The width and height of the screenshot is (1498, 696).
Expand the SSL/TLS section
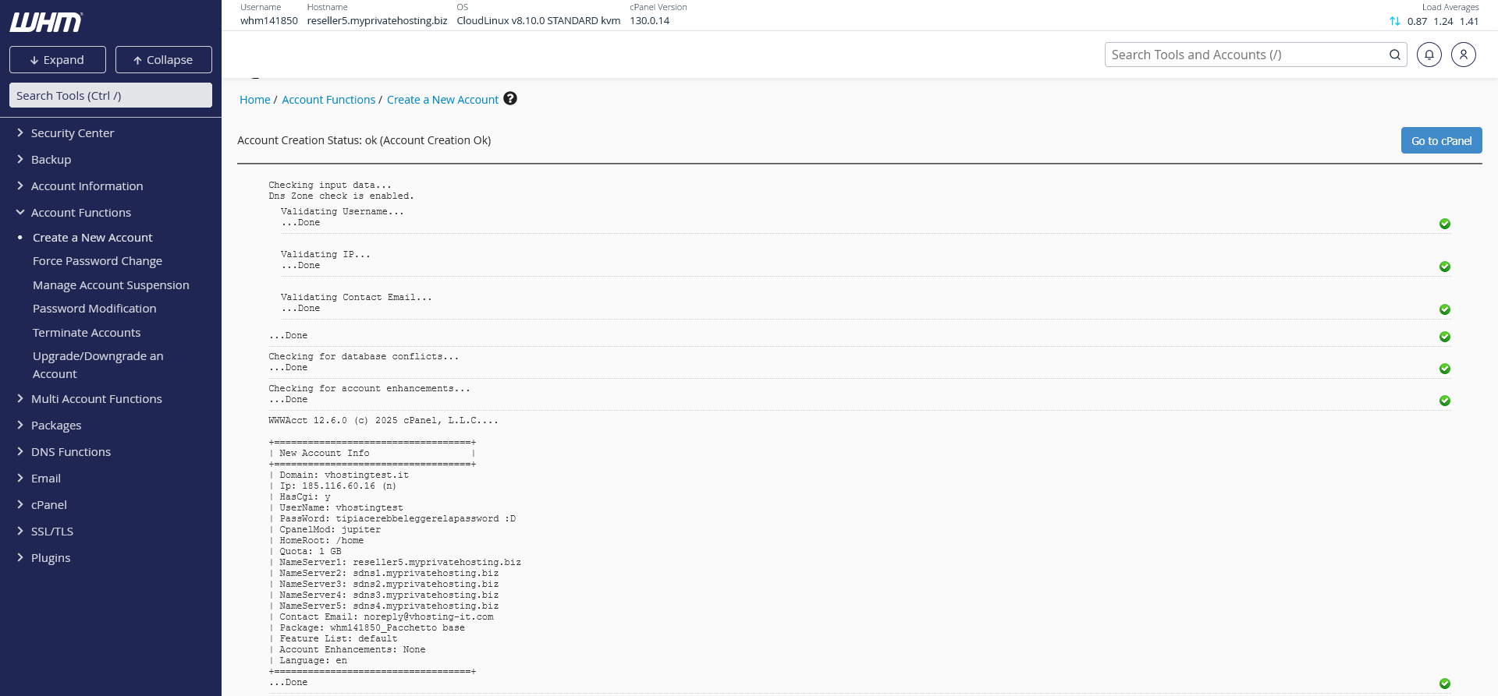tap(51, 532)
